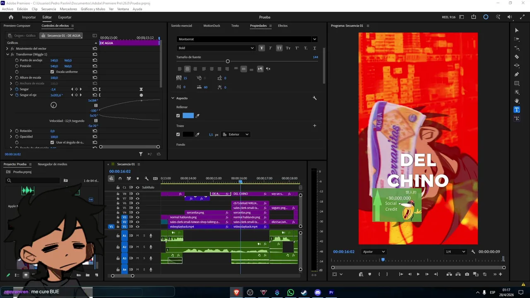This screenshot has height=298, width=530.
Task: Select the Track Select Forward tool
Action: point(517,39)
